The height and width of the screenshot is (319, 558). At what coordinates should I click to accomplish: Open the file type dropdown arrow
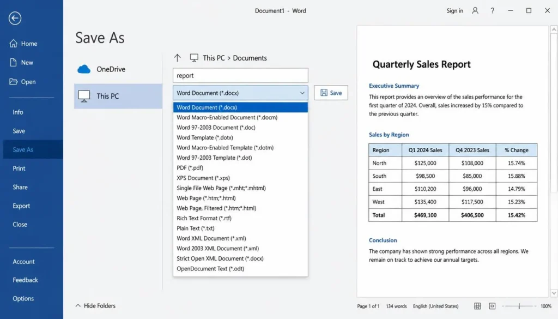(302, 93)
